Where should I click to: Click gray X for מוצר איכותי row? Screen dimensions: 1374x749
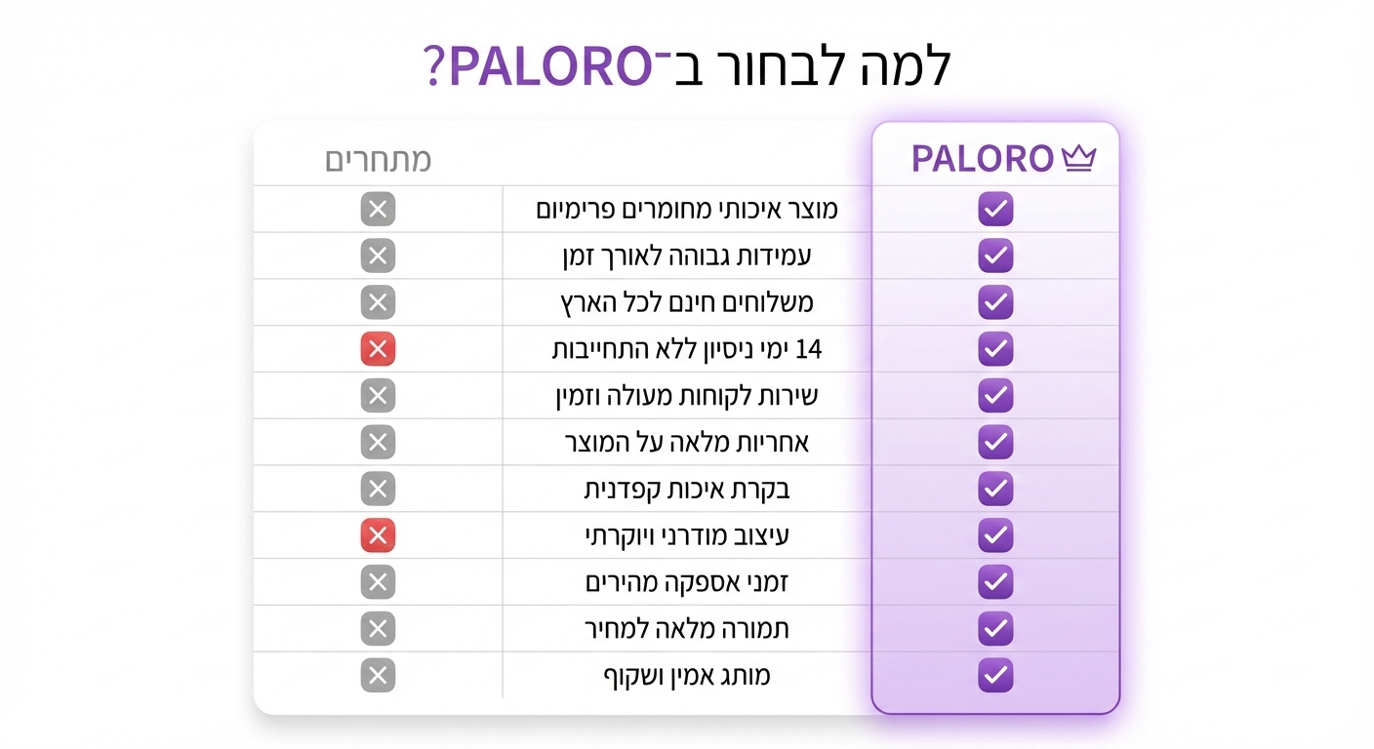(x=378, y=209)
